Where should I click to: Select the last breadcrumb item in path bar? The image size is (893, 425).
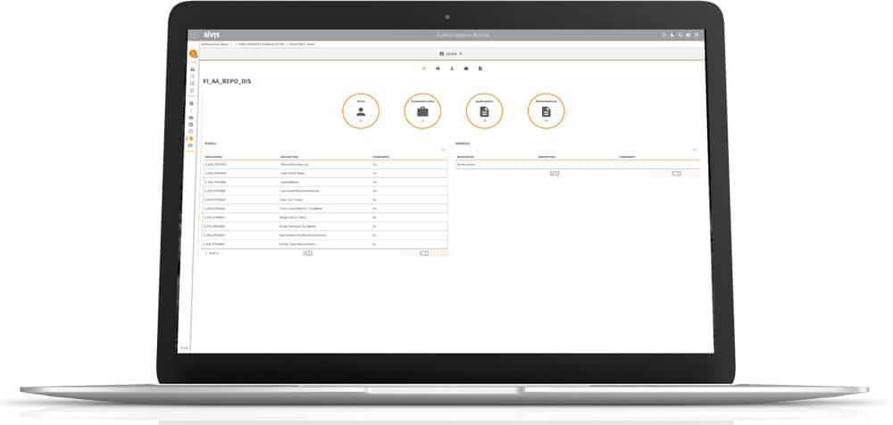(x=301, y=44)
